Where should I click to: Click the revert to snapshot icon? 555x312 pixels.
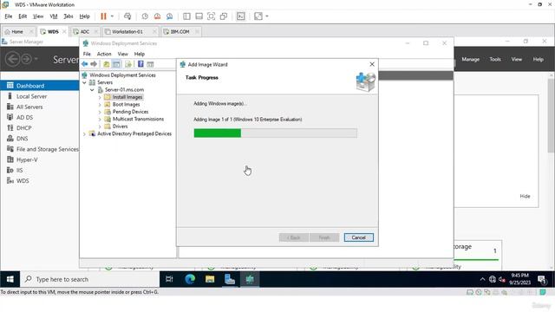(157, 16)
